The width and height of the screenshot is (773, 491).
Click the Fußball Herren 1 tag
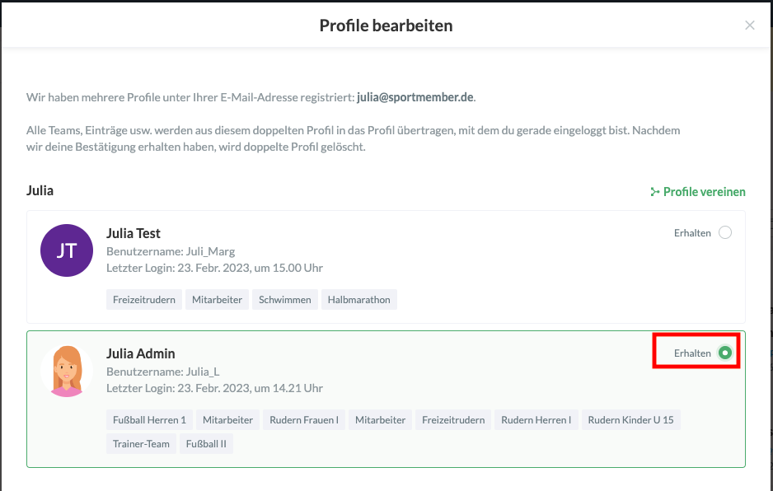coord(150,420)
